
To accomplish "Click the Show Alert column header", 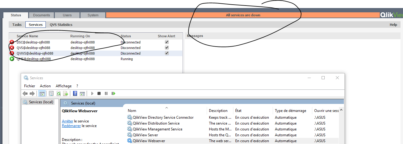I will (167, 36).
